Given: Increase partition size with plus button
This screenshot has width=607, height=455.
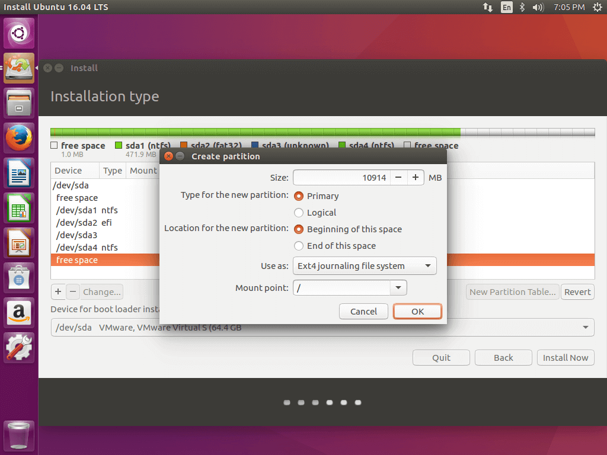Looking at the screenshot, I should coord(416,178).
